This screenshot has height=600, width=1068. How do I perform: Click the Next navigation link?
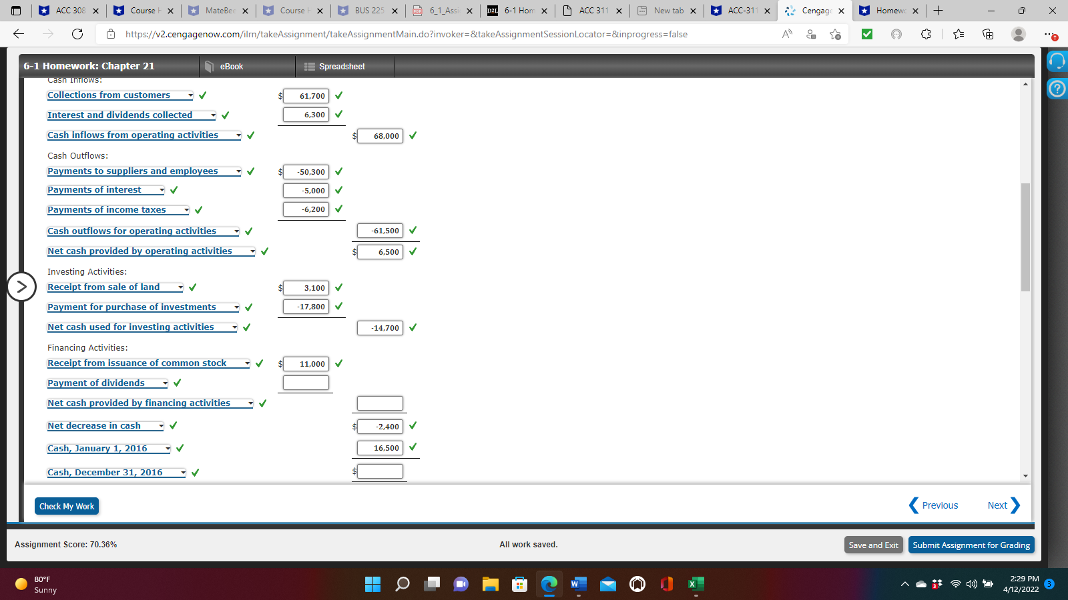click(x=997, y=505)
